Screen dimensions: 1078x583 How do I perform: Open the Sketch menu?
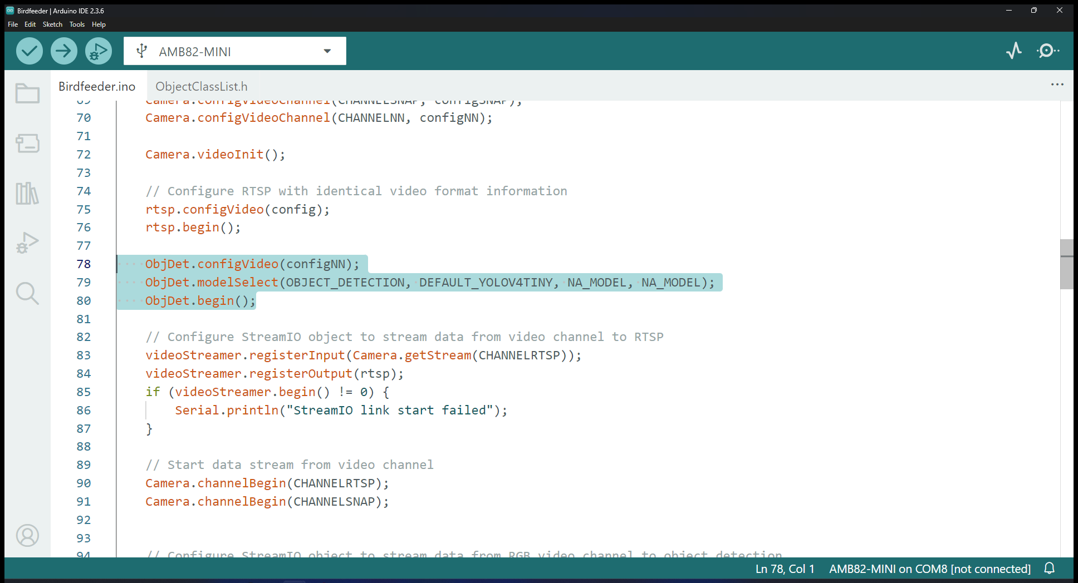[52, 24]
